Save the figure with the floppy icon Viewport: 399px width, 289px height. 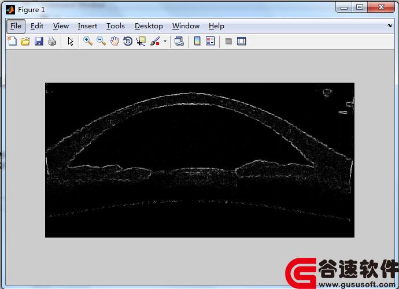[x=39, y=41]
